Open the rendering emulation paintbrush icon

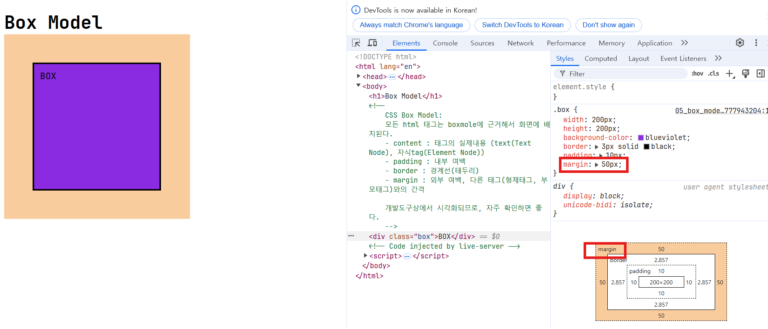(746, 73)
